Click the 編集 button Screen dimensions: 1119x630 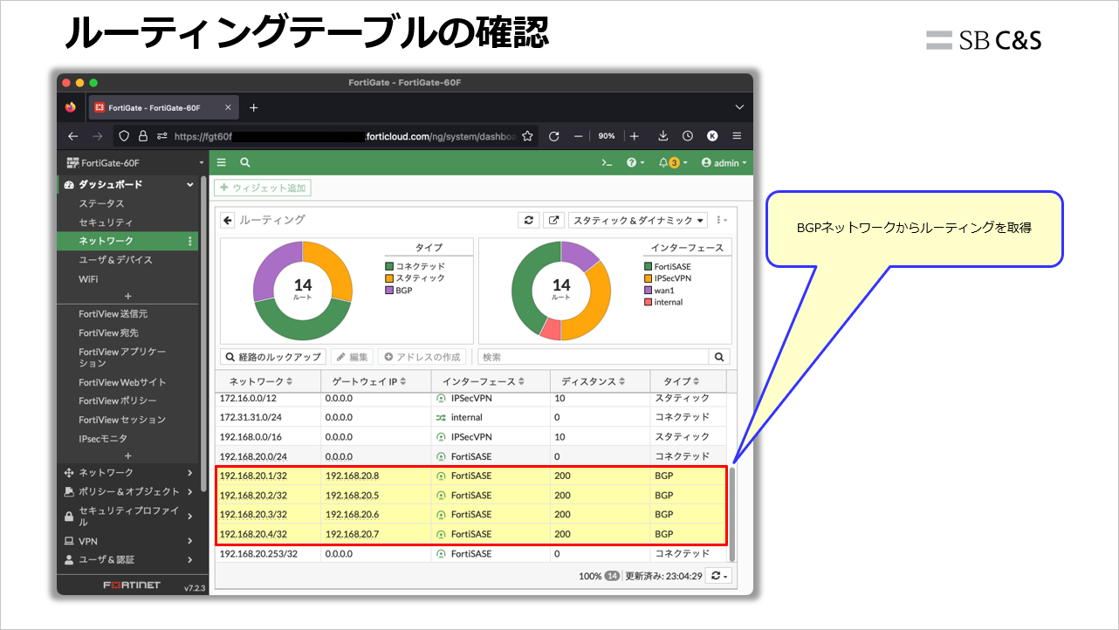pyautogui.click(x=353, y=357)
